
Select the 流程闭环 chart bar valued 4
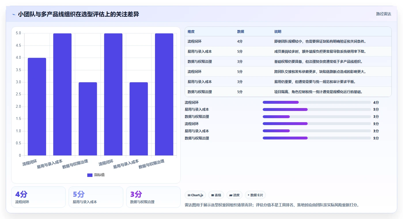click(37, 107)
